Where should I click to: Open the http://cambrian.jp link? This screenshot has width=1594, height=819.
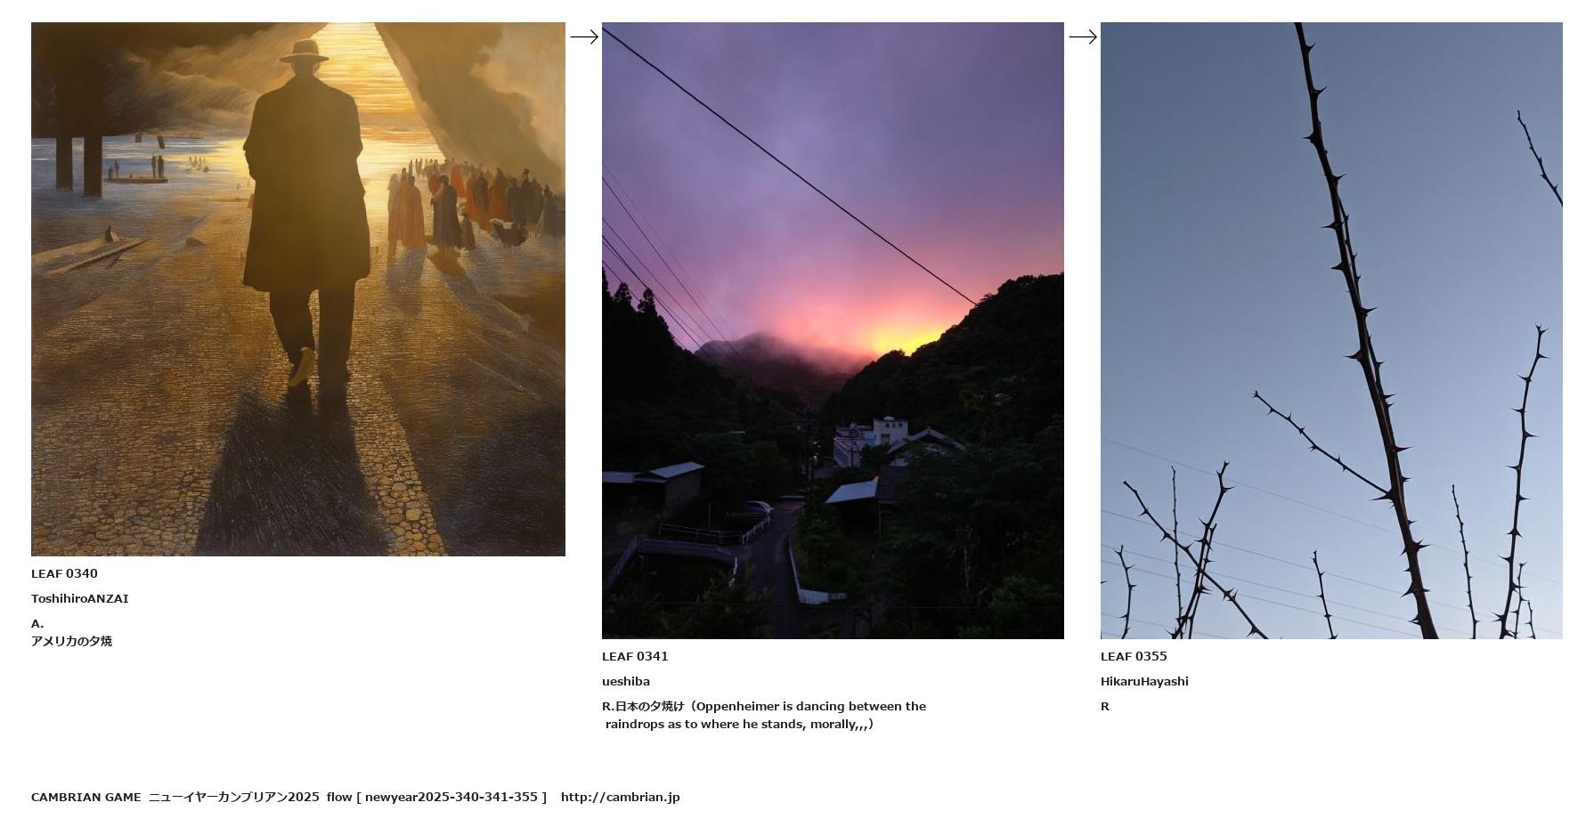point(620,797)
